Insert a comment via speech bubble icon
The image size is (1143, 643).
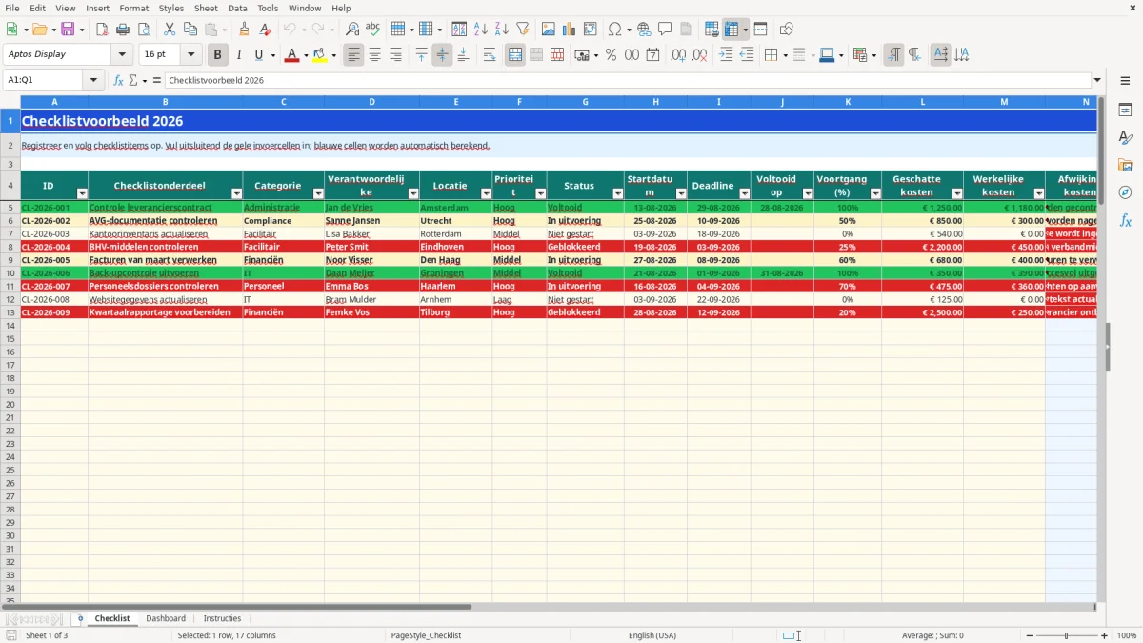point(665,30)
